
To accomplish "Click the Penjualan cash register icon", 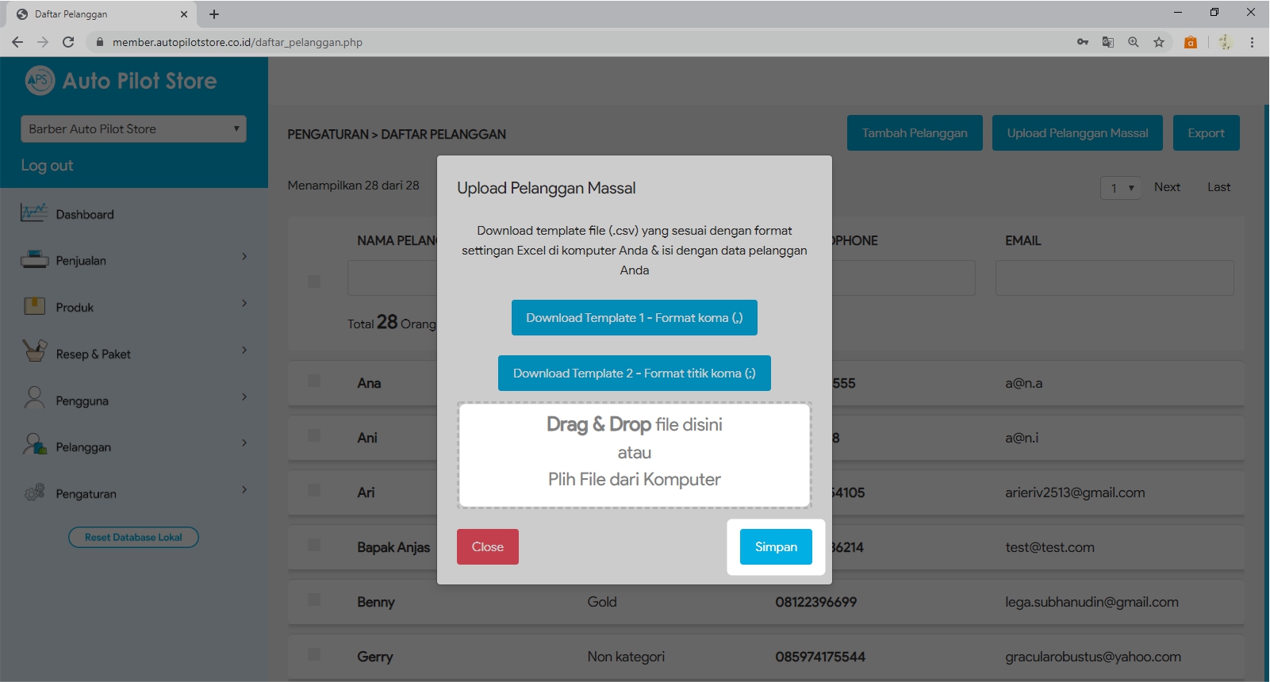I will pyautogui.click(x=34, y=260).
